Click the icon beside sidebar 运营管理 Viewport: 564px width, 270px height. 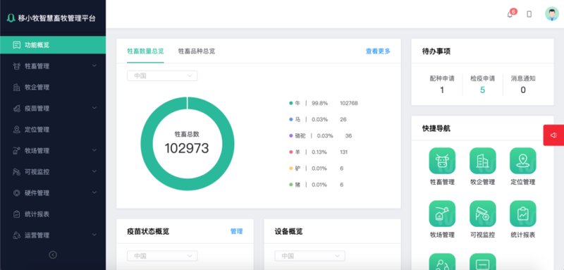pos(16,235)
